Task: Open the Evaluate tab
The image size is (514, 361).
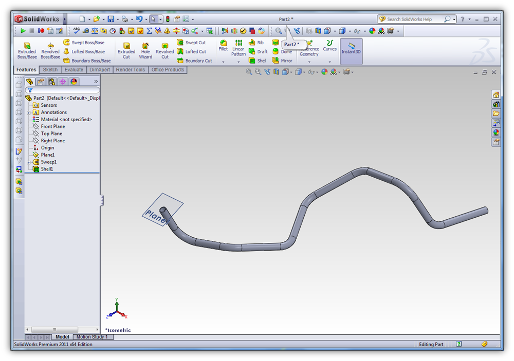Action: point(74,70)
